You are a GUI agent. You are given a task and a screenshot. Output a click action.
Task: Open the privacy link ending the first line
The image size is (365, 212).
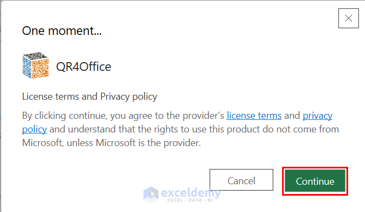318,116
